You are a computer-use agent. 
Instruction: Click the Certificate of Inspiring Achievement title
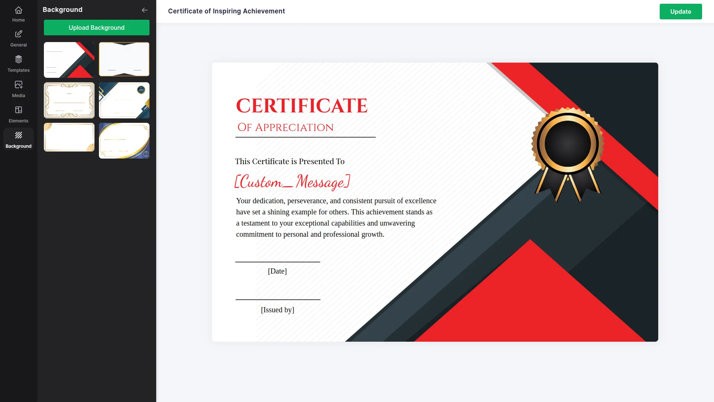(x=226, y=11)
